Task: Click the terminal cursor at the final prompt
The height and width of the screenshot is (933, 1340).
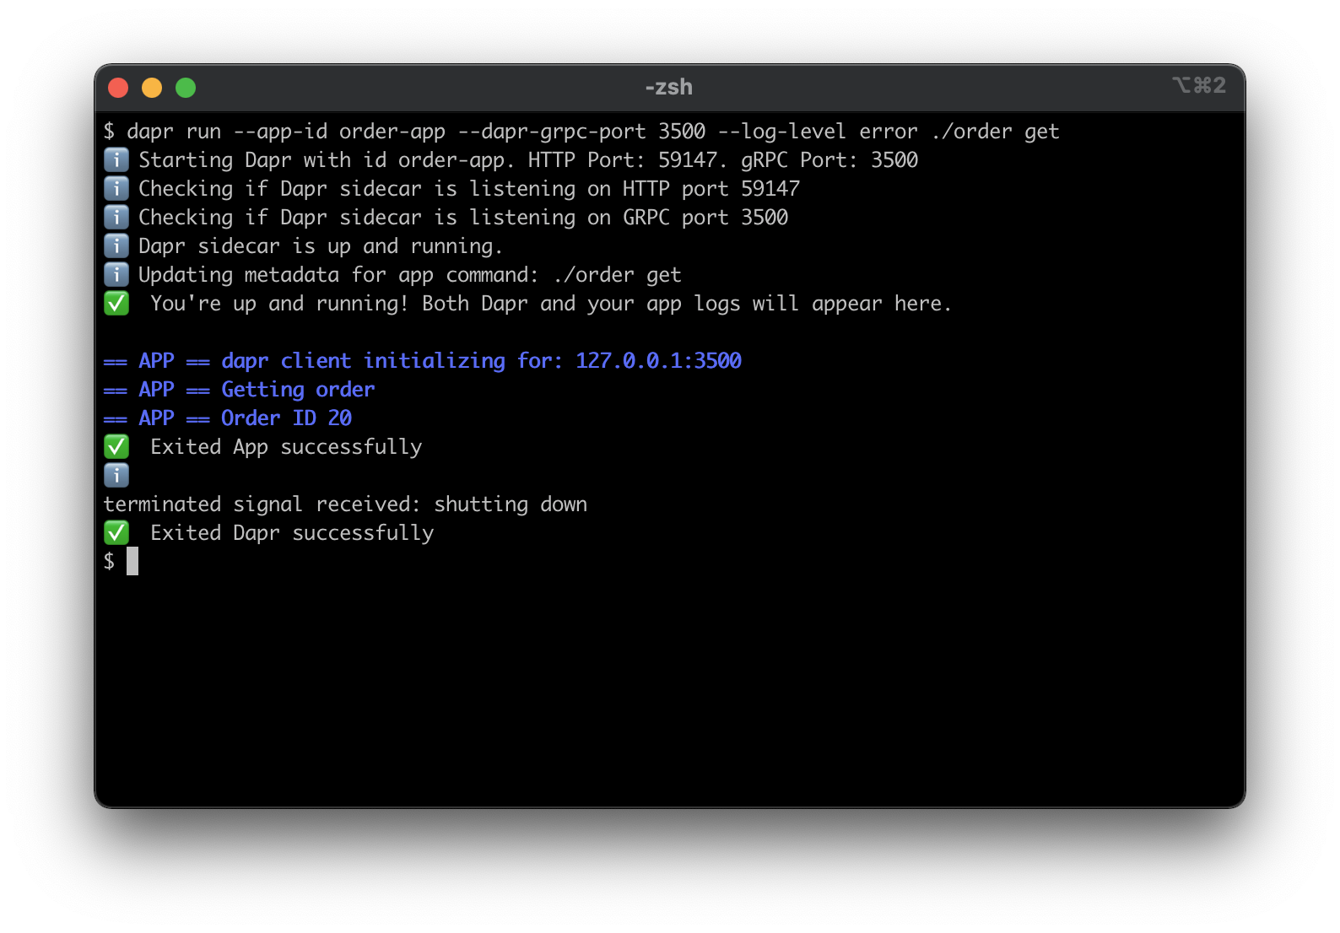Action: pos(132,561)
